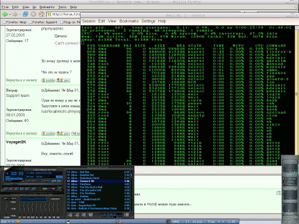Click the XMMS song seek bar
This screenshot has width=299, height=224.
click(33, 184)
